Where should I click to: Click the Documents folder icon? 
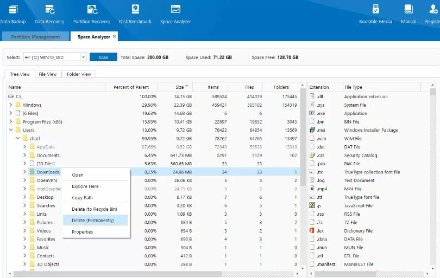point(32,155)
